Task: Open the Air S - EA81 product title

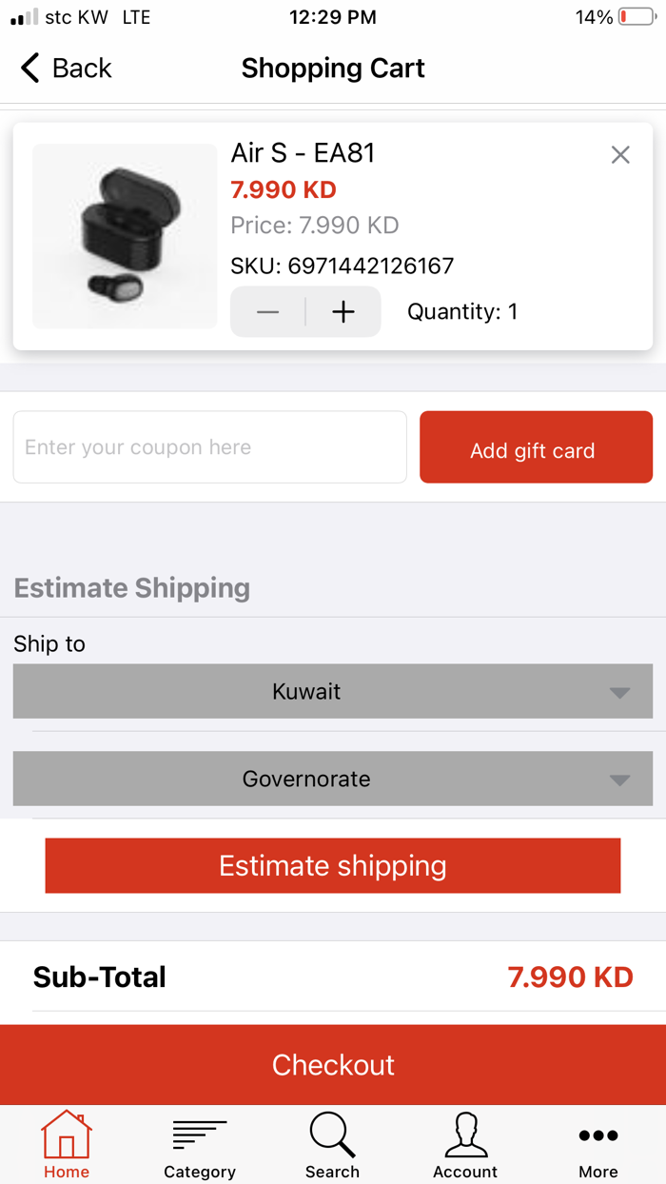Action: coord(303,152)
